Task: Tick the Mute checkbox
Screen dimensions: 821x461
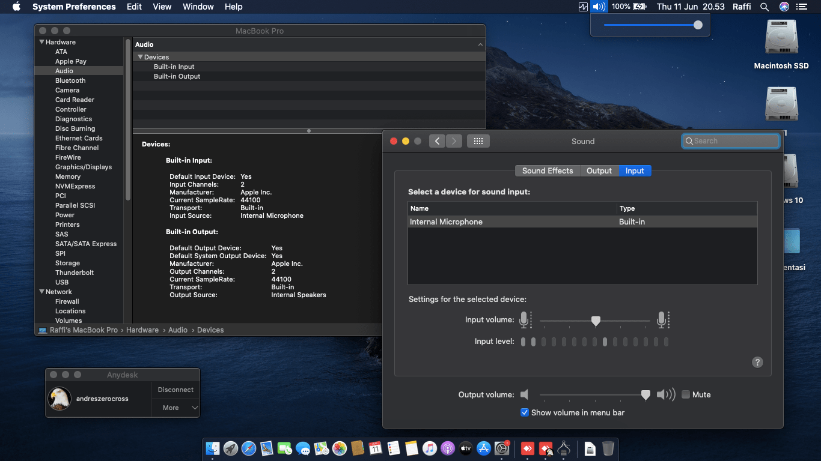Action: point(686,394)
